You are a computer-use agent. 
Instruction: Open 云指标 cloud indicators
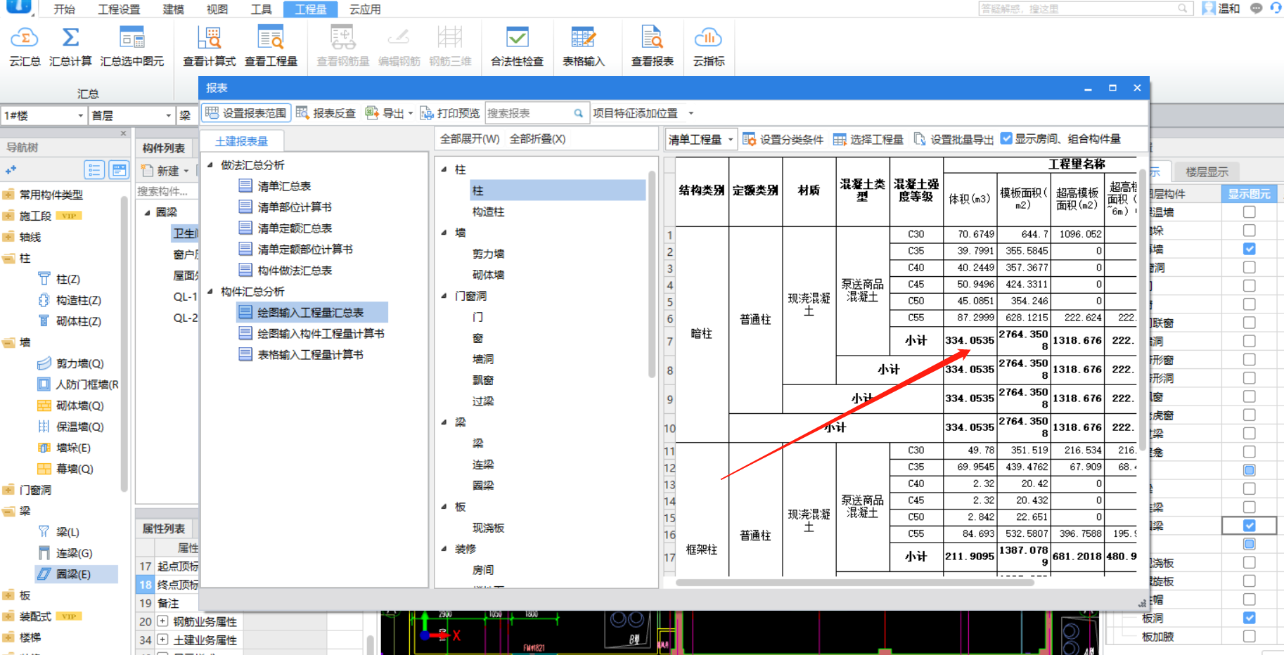point(709,46)
